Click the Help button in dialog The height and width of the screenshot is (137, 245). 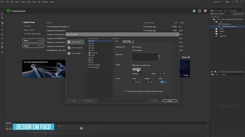click(x=74, y=100)
